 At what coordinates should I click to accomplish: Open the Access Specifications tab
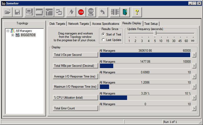click(x=105, y=24)
